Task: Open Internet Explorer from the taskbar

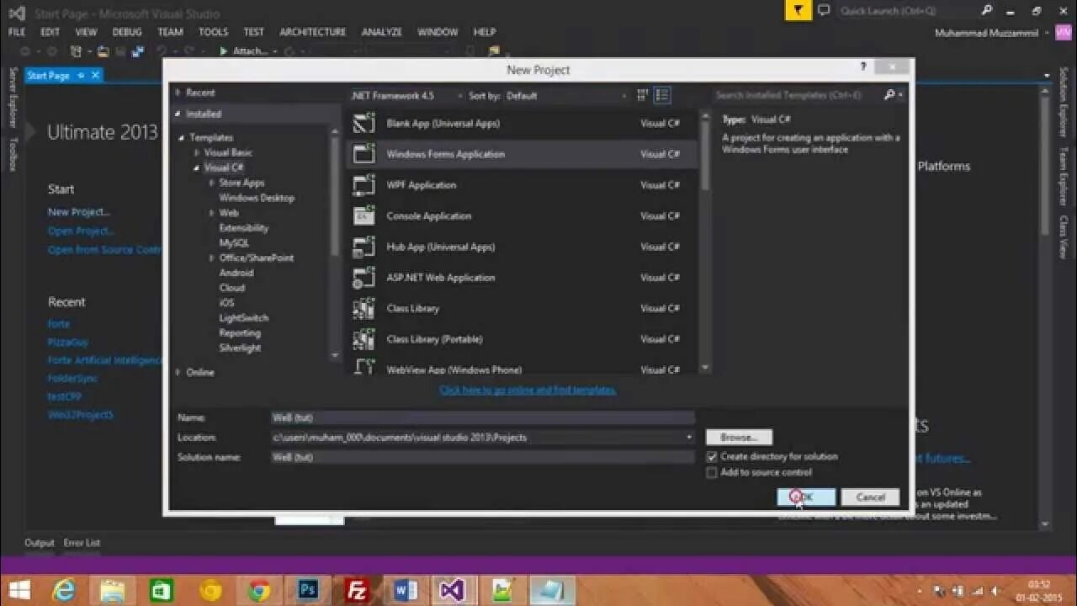Action: (64, 590)
